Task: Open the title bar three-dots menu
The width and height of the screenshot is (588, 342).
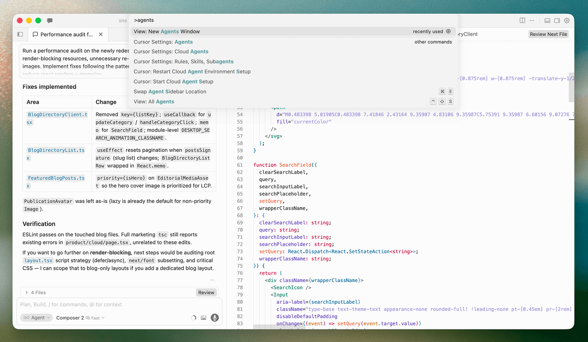Action: pos(532,21)
